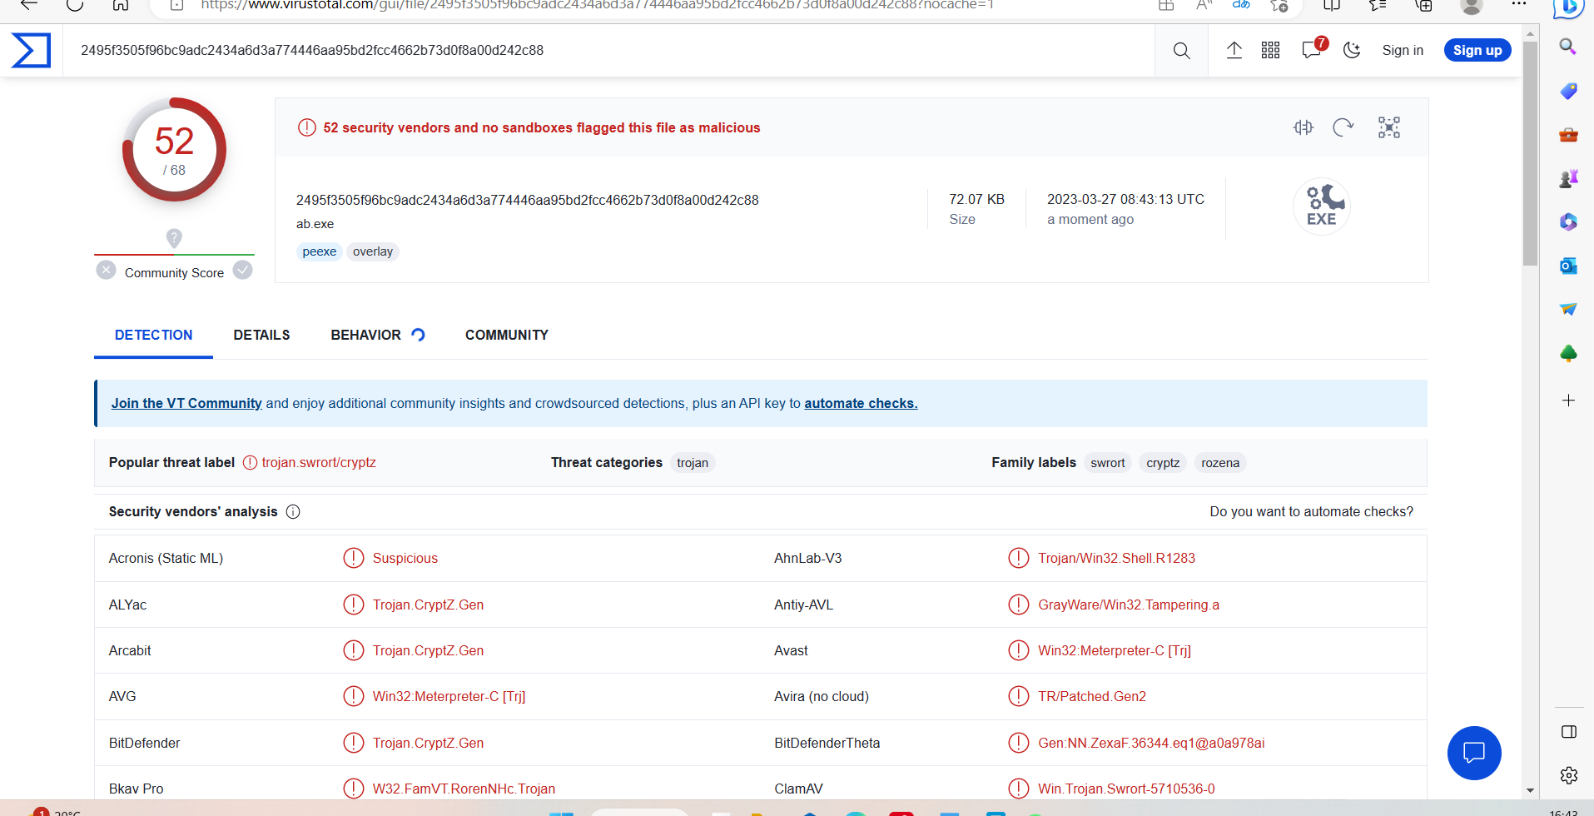Click the browser back arrow

(x=29, y=5)
